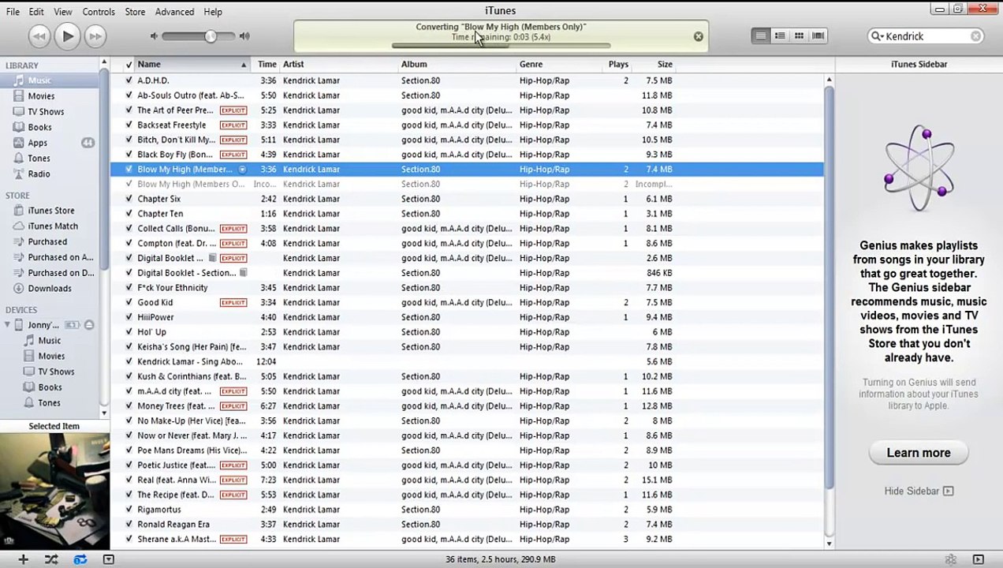Click into the Kendrick search field
Viewport: 1003px width, 568px height.
(927, 36)
